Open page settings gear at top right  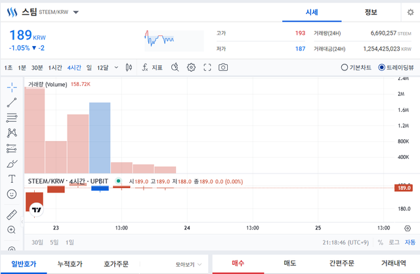pos(410,12)
